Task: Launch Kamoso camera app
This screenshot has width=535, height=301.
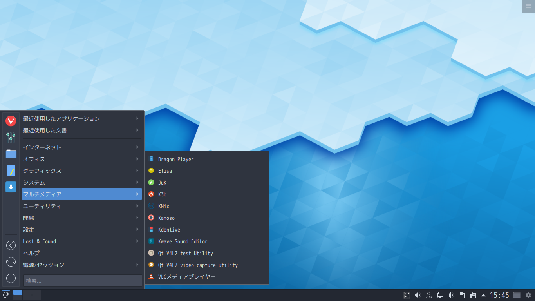Action: click(207, 218)
